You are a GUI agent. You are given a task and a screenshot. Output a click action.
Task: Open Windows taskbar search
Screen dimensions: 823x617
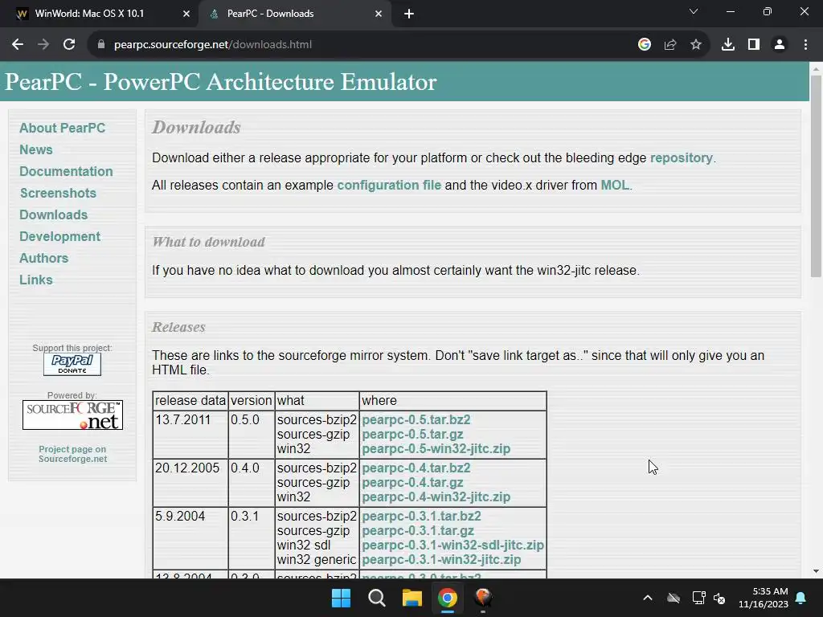click(x=377, y=598)
